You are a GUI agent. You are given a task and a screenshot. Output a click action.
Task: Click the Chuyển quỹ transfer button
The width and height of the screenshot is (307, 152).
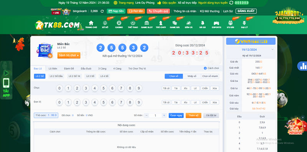click(x=158, y=11)
